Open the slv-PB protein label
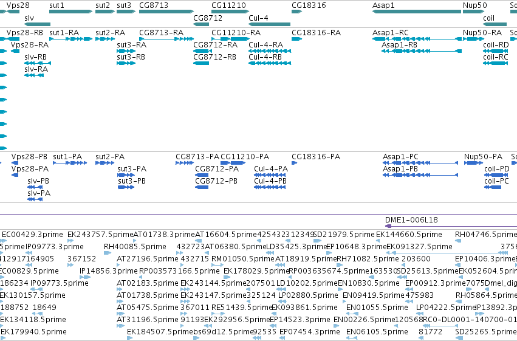 tap(38, 181)
